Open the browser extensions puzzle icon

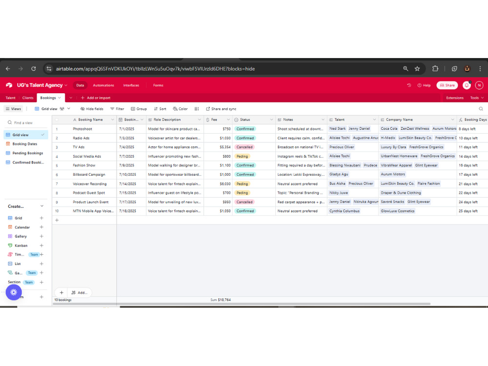pos(435,69)
